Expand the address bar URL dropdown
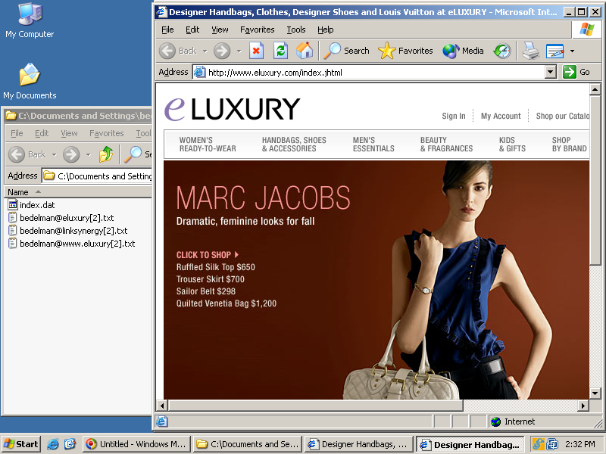The image size is (606, 454). (x=551, y=72)
